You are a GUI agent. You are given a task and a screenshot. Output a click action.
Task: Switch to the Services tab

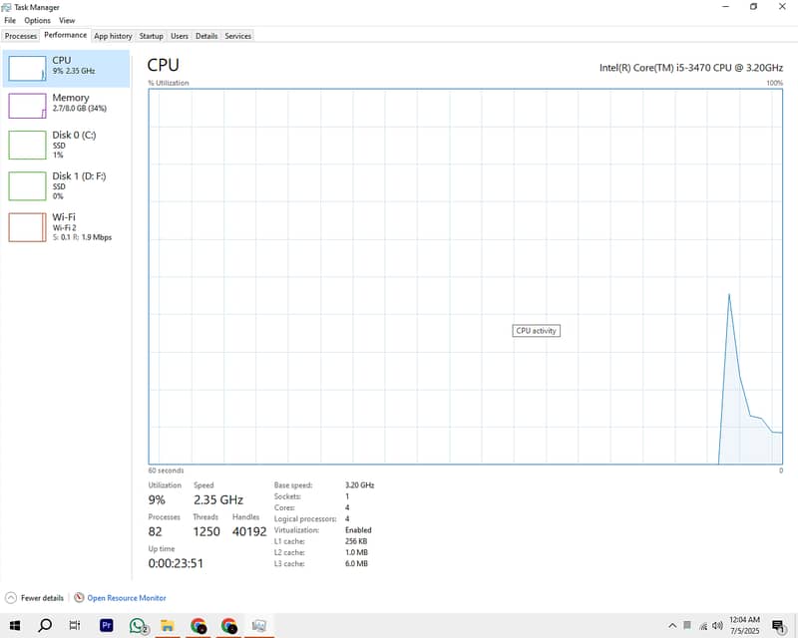238,36
